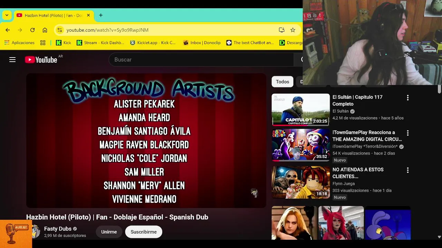This screenshot has width=442, height=248.
Task: Open the YouTube hamburger guide menu
Action: 12,60
